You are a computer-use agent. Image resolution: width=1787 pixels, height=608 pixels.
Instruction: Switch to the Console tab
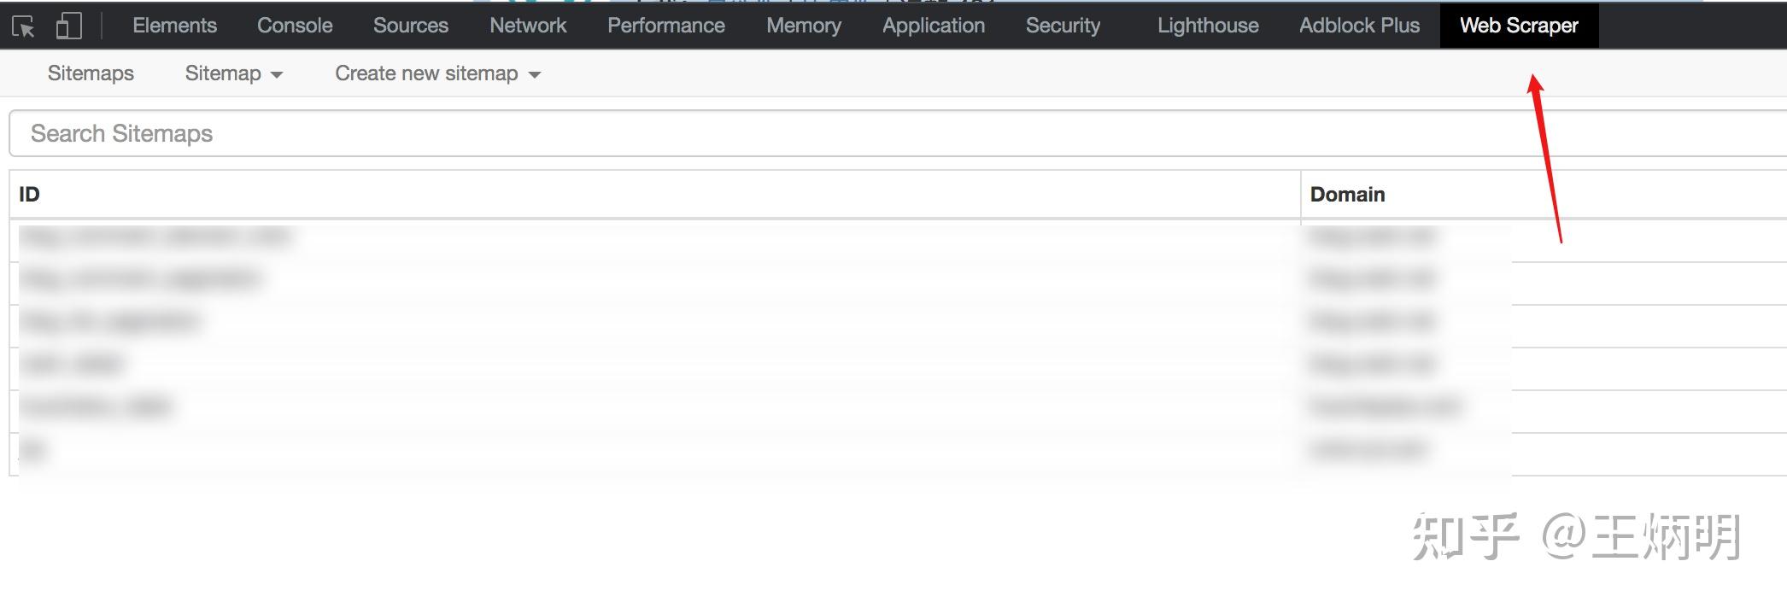tap(295, 26)
